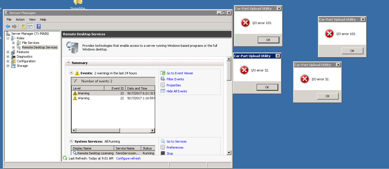
Task: Click the Go to Services gear icon
Action: 163,141
